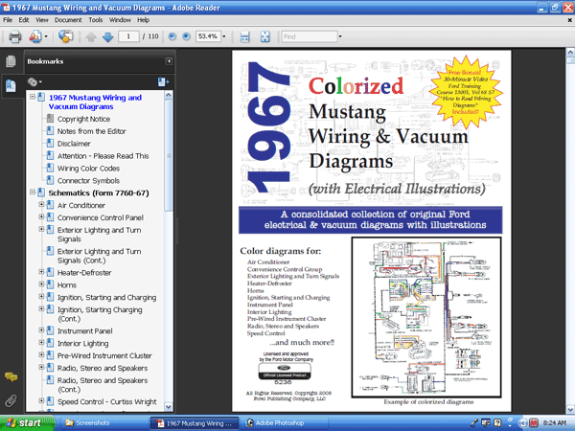
Task: Open the Pages thumbnail panel icon
Action: click(11, 61)
